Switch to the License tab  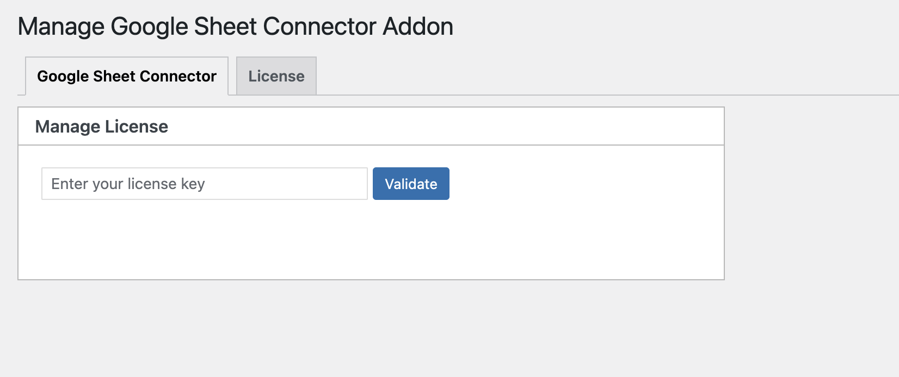click(276, 76)
